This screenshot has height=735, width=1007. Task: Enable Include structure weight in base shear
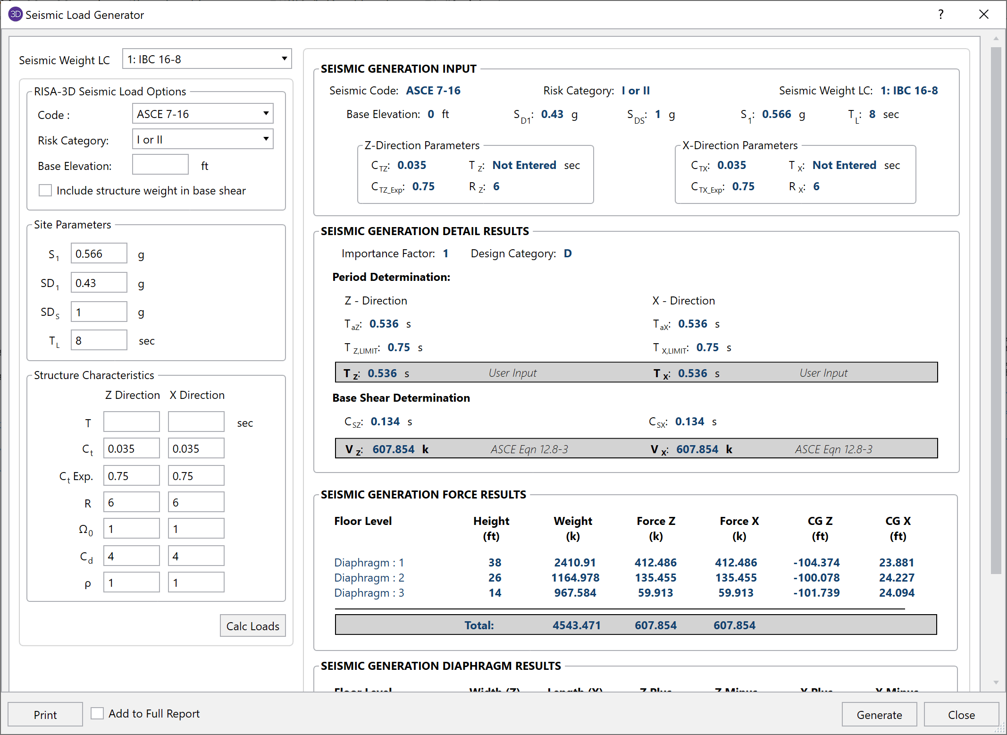click(x=45, y=191)
